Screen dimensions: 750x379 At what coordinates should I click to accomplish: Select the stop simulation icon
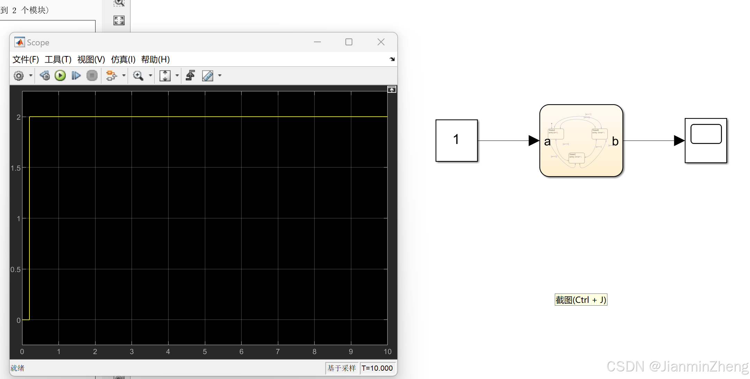point(92,75)
